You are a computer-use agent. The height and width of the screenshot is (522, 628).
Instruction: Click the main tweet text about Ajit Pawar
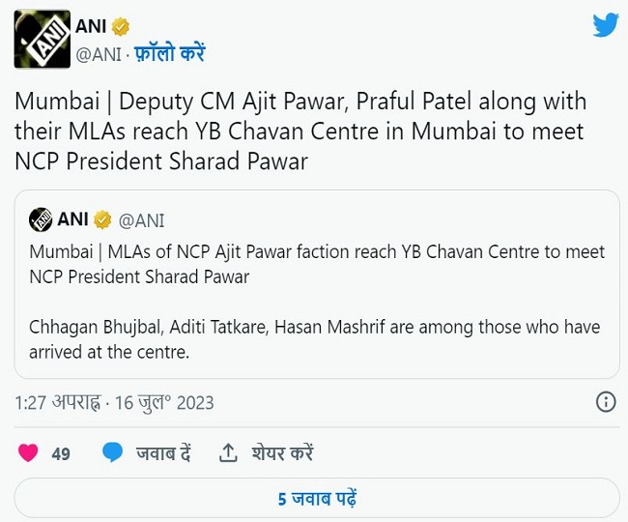(x=300, y=131)
